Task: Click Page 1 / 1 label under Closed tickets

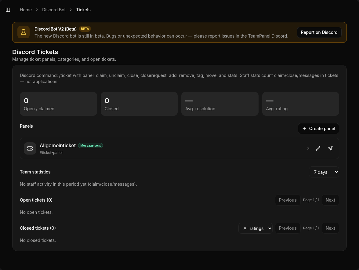Action: 311,228
